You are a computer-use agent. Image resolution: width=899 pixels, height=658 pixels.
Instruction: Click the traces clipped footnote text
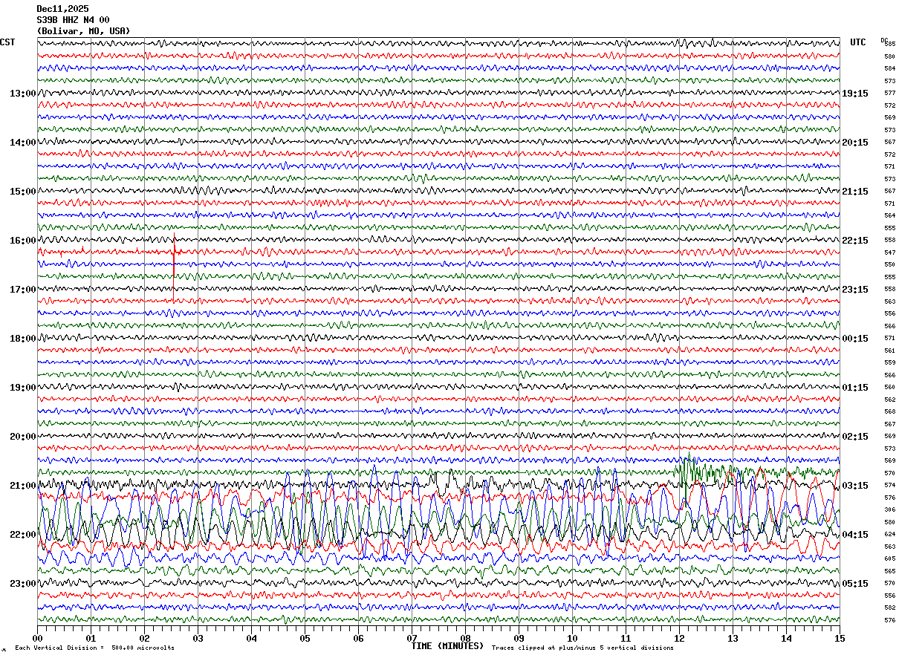click(582, 648)
